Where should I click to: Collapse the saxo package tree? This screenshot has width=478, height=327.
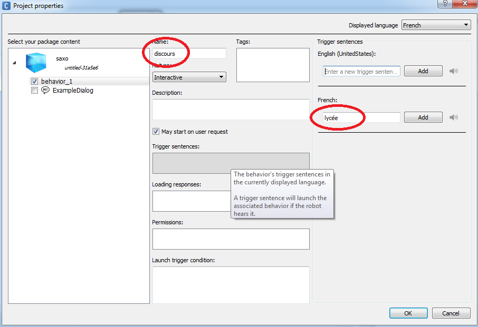tap(14, 63)
